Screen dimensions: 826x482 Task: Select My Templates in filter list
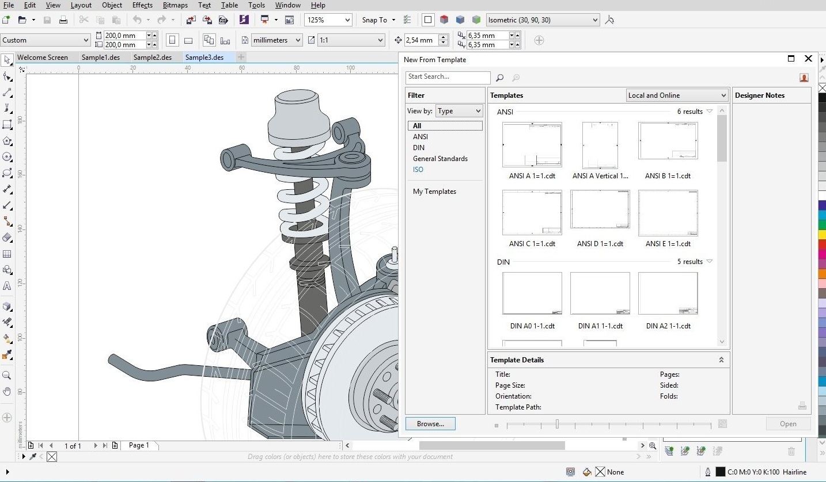[434, 192]
